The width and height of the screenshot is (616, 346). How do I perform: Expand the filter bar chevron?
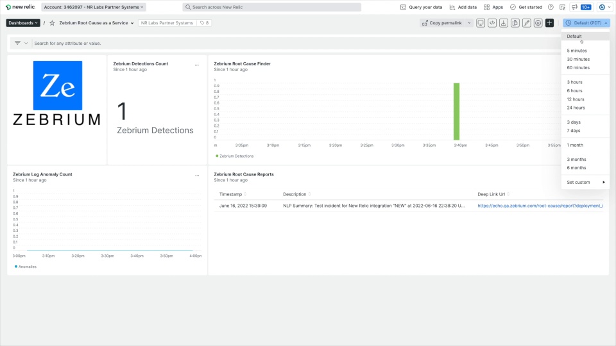pyautogui.click(x=26, y=43)
